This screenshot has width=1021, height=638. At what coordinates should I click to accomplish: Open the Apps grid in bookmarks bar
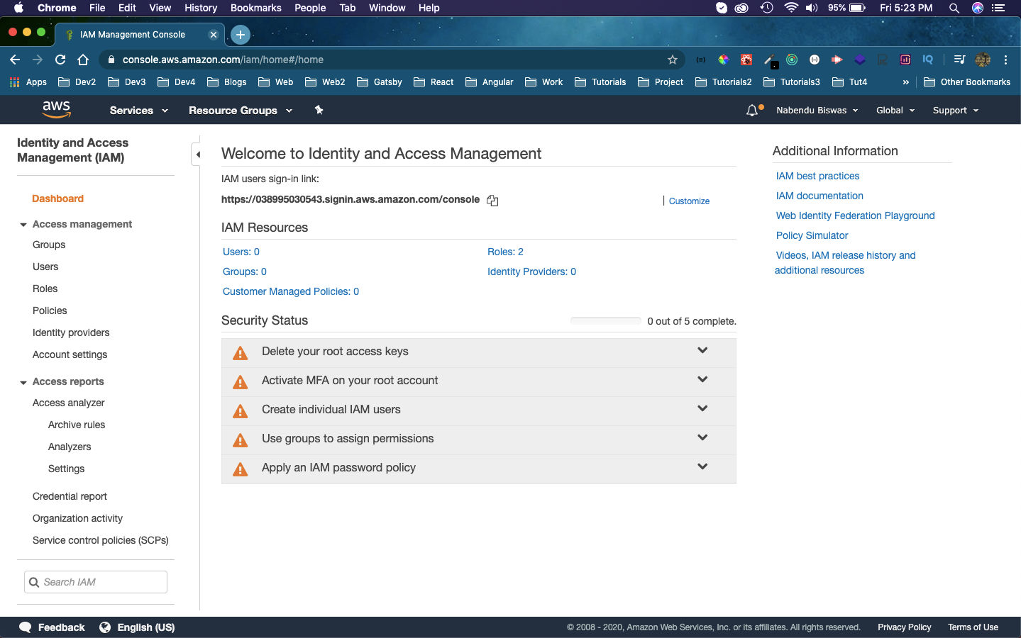[x=28, y=82]
